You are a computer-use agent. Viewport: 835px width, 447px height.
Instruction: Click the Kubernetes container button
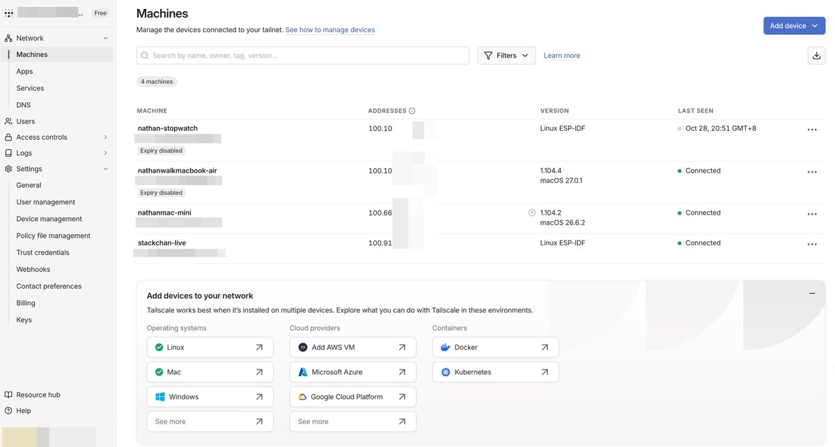point(495,372)
